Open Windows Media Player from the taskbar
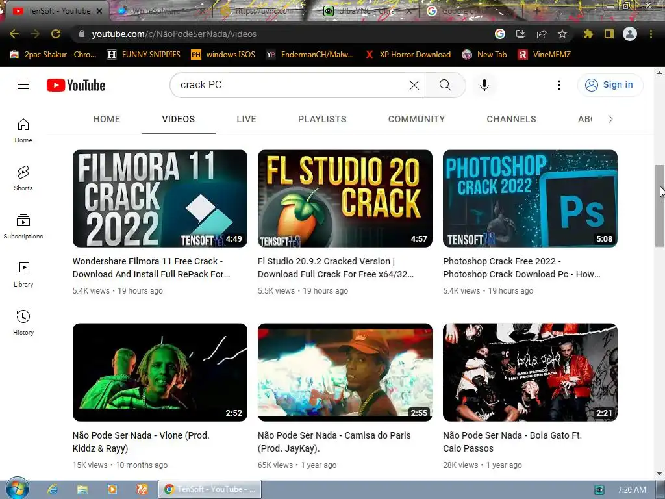 112,489
